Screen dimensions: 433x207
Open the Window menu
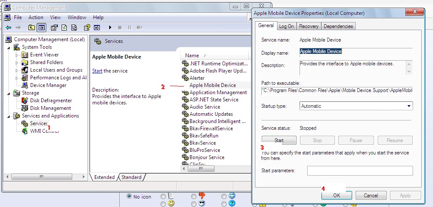pos(77,17)
